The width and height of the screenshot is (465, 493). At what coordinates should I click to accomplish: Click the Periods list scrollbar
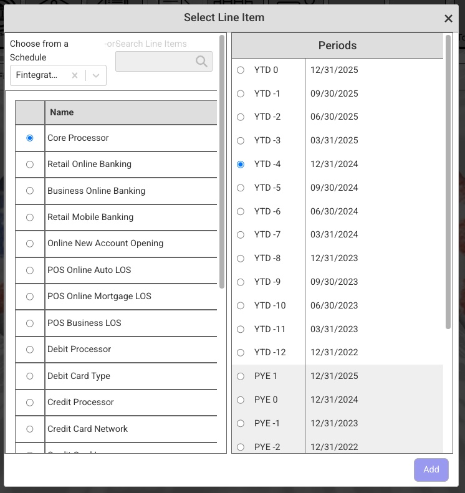[x=448, y=181]
